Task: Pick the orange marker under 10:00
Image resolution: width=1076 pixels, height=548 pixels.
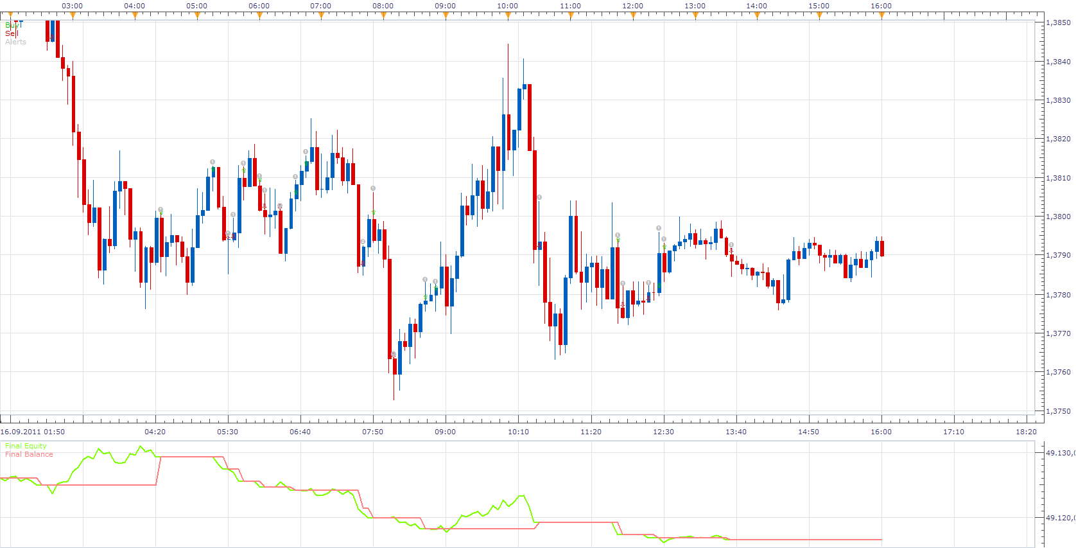Action: coord(508,15)
